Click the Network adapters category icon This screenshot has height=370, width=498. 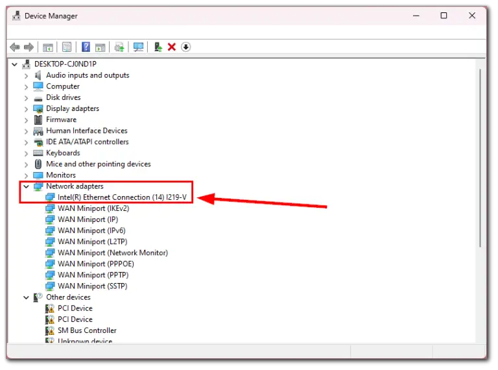tap(38, 186)
